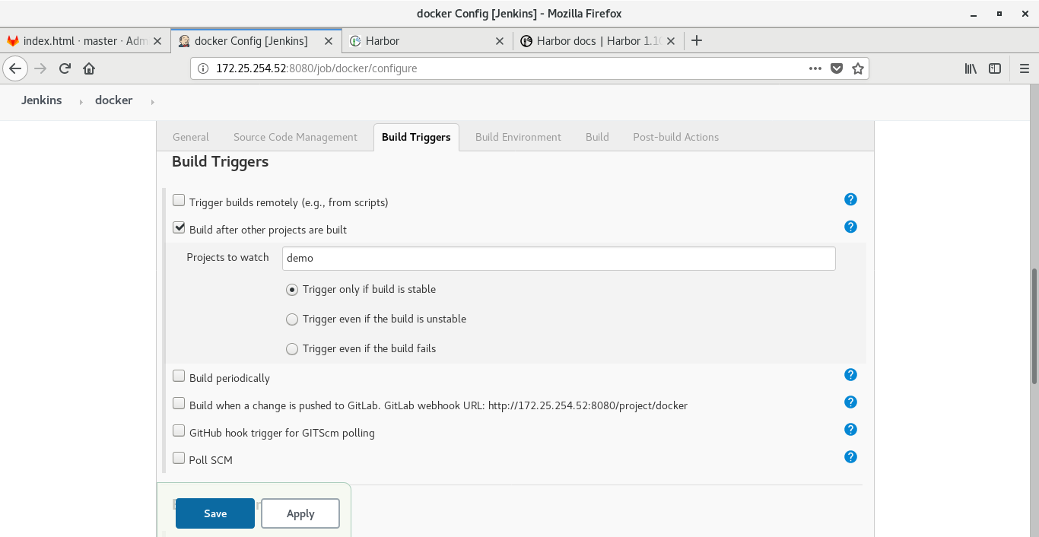Show help for GitHub hook trigger
Image resolution: width=1039 pixels, height=537 pixels.
tap(850, 429)
